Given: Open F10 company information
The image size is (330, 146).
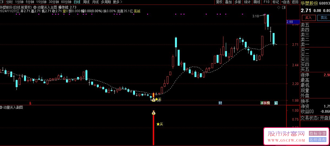Looking at the screenshot, I should coord(266,2).
